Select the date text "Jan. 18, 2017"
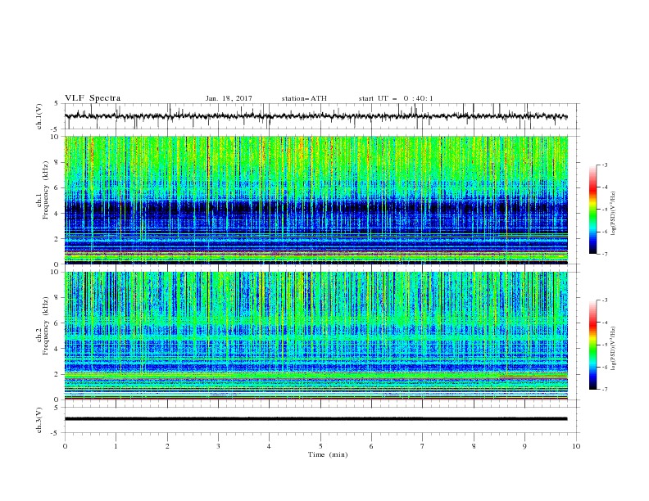Image resolution: width=649 pixels, height=501 pixels. point(229,98)
